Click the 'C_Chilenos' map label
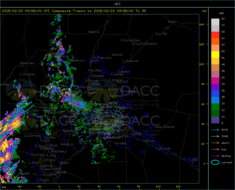 pos(27,74)
